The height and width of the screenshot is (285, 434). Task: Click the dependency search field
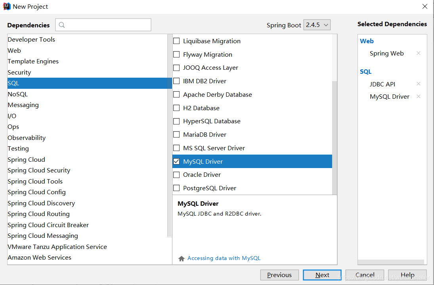103,25
